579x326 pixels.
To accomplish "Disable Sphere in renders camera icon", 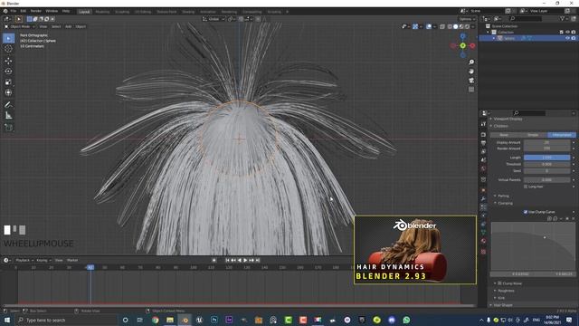I will (574, 38).
